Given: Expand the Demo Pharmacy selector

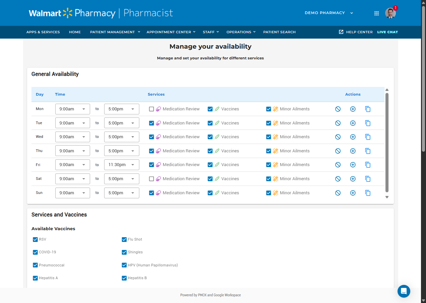Looking at the screenshot, I should tap(329, 13).
